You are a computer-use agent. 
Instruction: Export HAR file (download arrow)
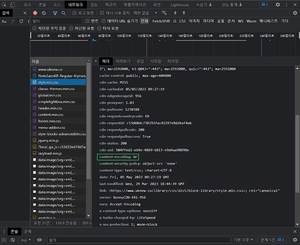click(184, 13)
